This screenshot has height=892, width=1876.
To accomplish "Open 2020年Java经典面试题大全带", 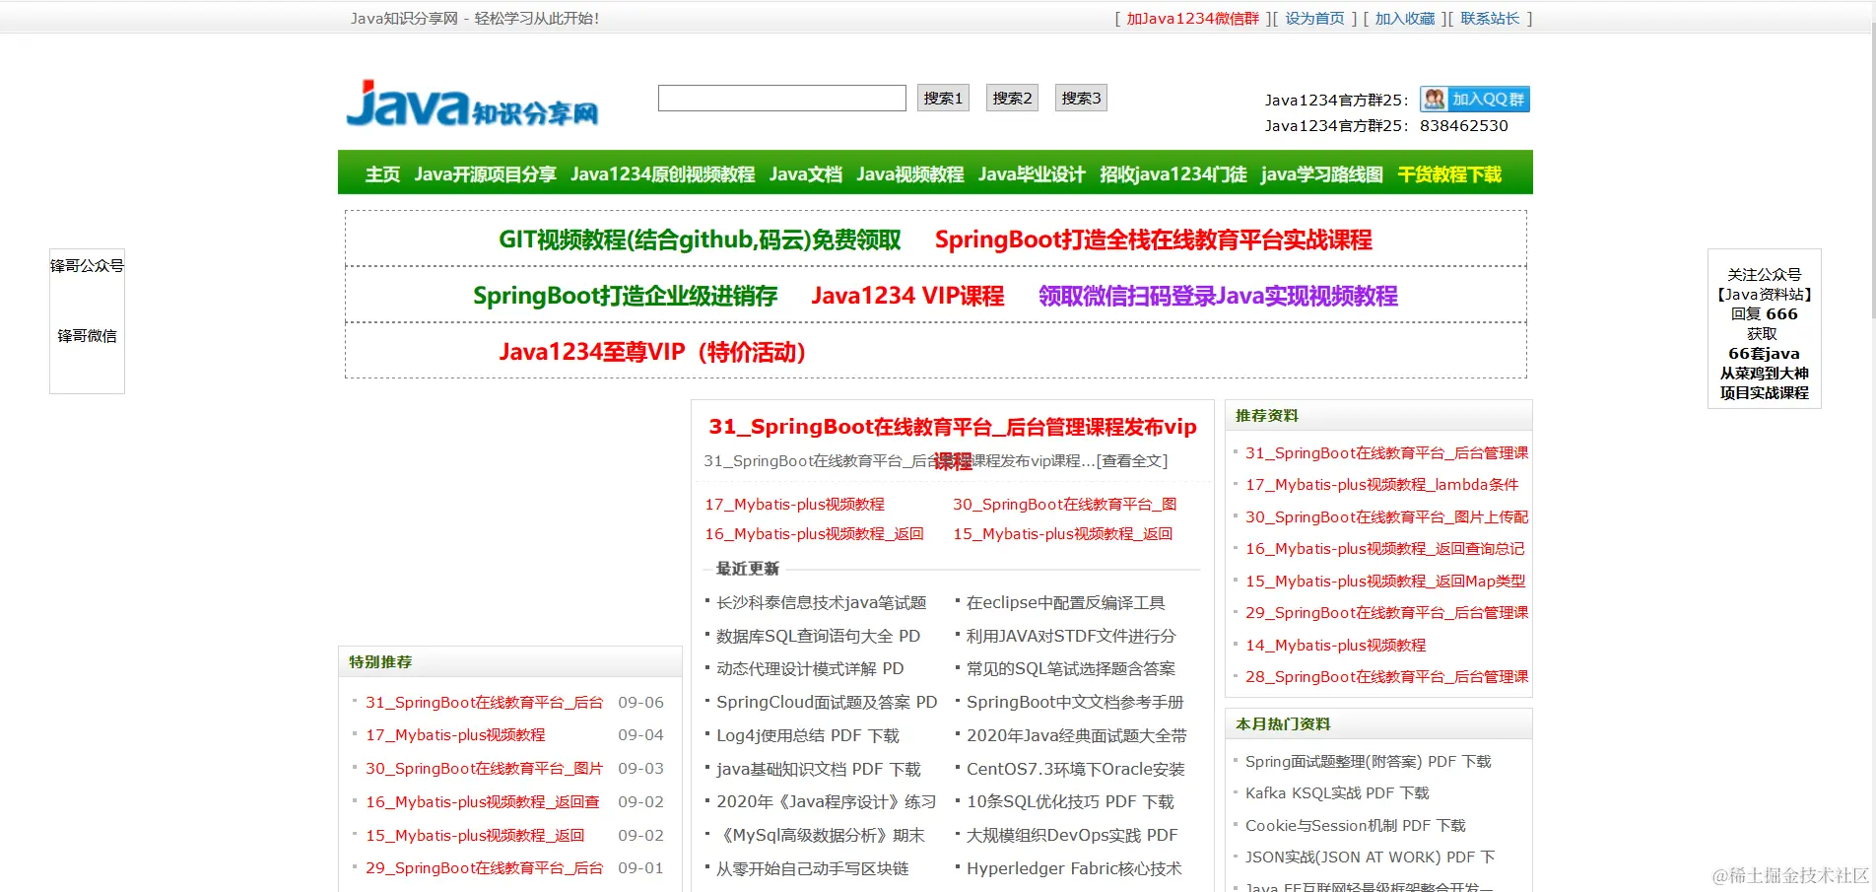I will coord(1077,735).
